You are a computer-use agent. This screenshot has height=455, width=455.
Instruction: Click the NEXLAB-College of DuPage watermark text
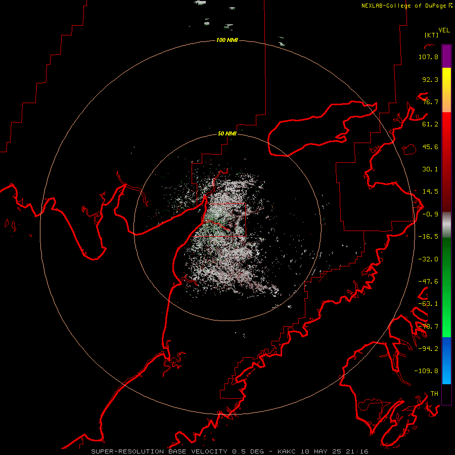click(x=407, y=6)
